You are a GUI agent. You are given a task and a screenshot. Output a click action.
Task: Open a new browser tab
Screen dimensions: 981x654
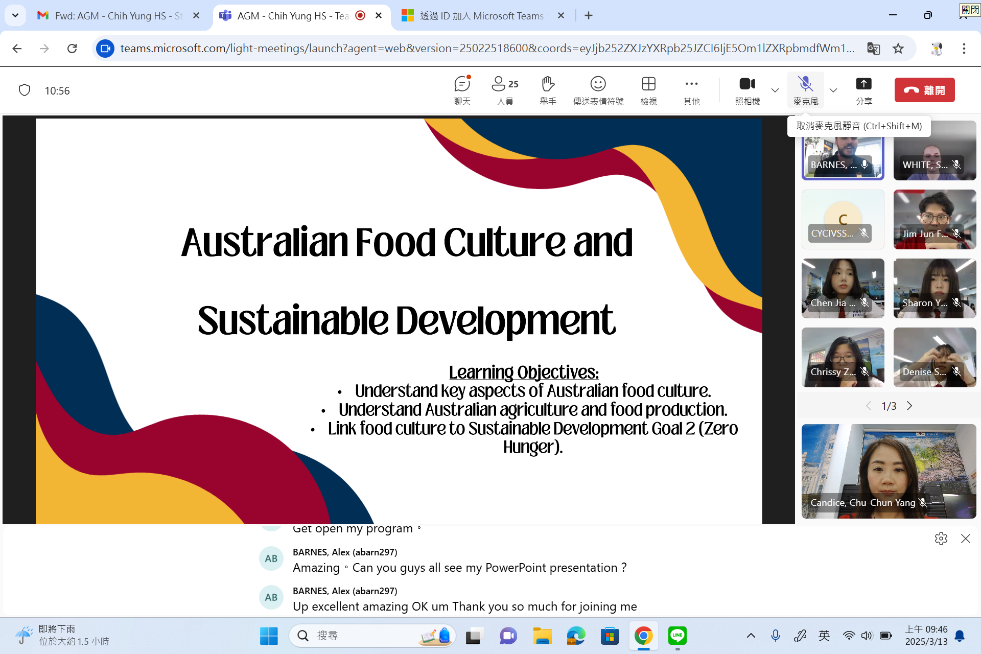(x=589, y=16)
